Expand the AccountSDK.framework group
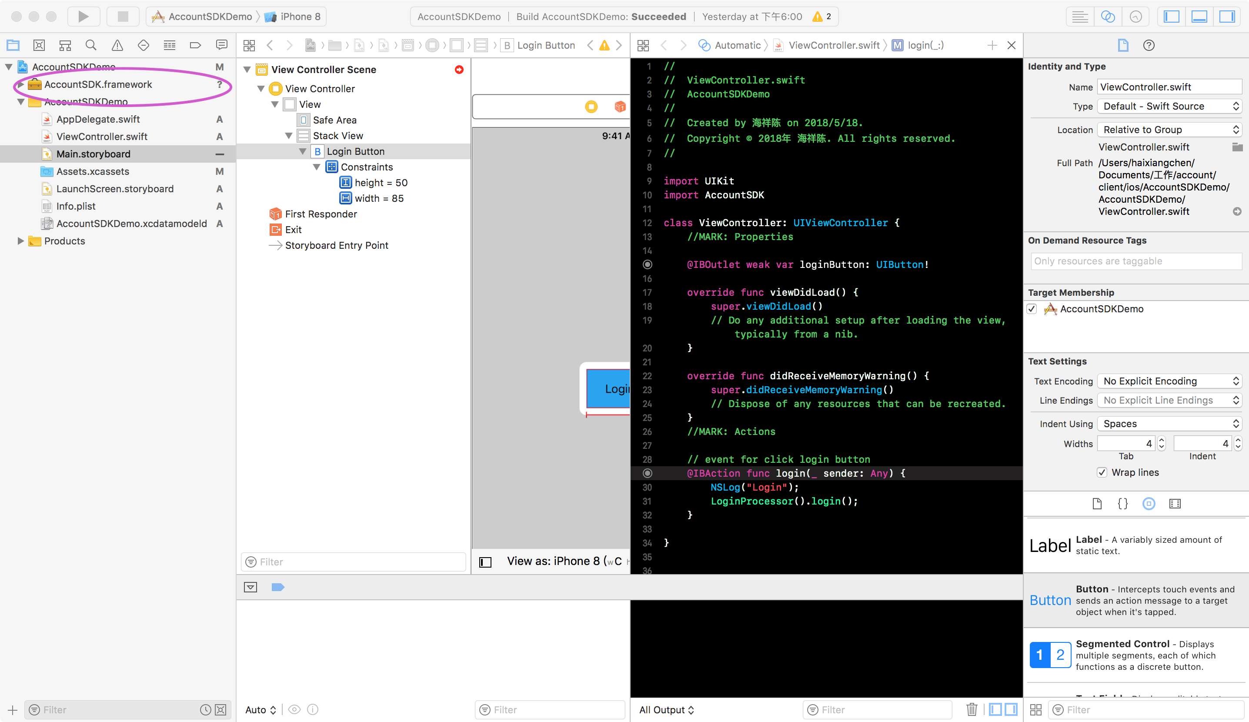 click(x=20, y=85)
